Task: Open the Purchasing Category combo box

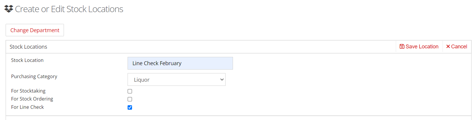Action: click(x=176, y=80)
